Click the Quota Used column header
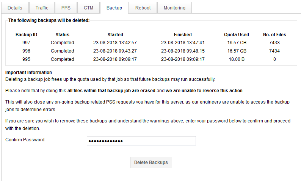The height and width of the screenshot is (181, 301). pyautogui.click(x=237, y=35)
